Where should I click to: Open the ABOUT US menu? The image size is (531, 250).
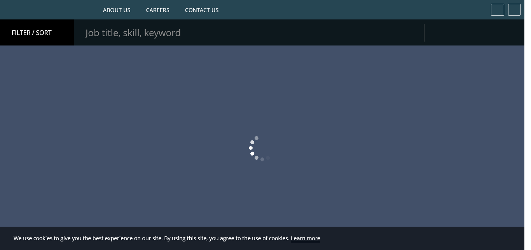[x=117, y=10]
